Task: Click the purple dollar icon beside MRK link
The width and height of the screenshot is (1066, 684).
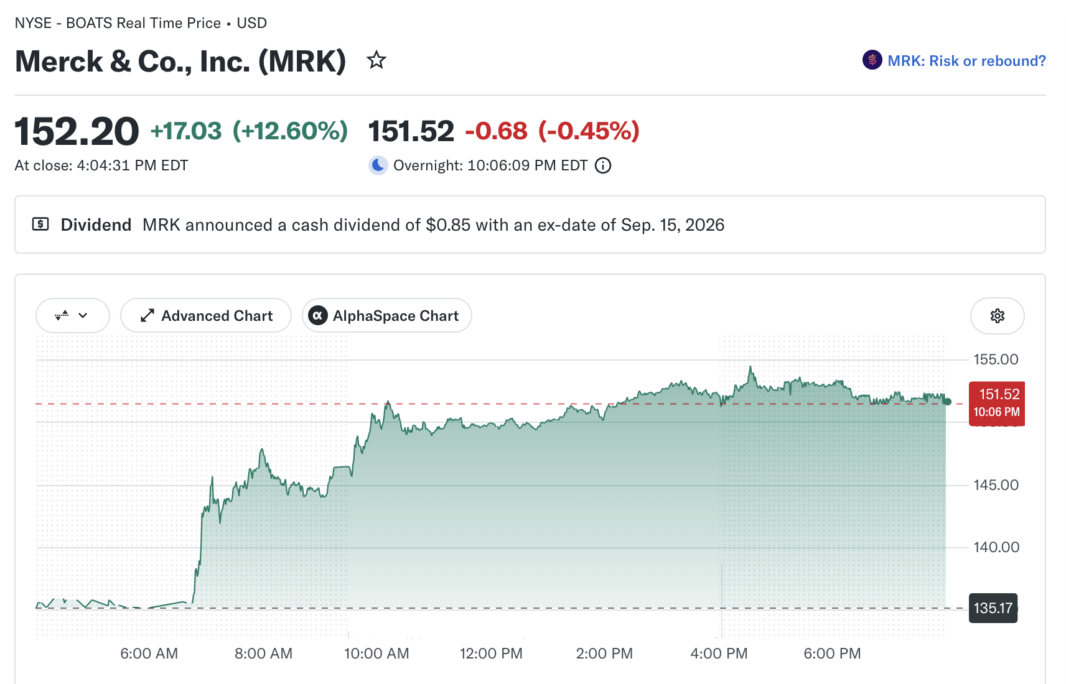Action: [872, 60]
